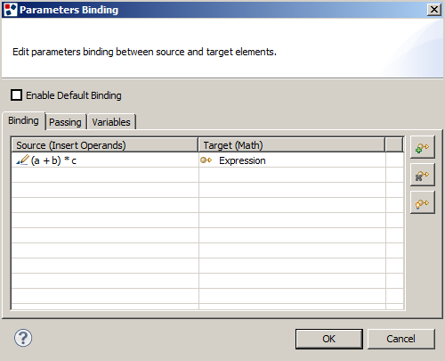Click the empty narrow column header
Viewport: 445px width, 361px height.
tap(394, 145)
